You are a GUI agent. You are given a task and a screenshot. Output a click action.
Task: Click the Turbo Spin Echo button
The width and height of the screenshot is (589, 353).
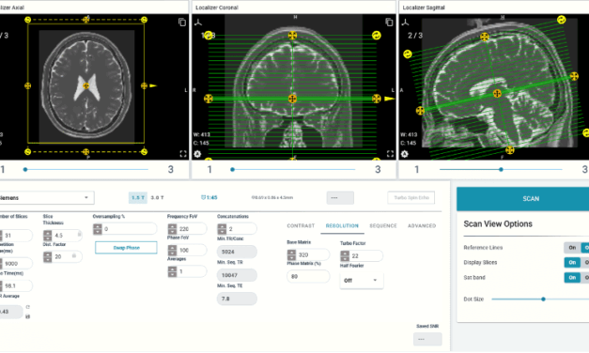pos(411,197)
